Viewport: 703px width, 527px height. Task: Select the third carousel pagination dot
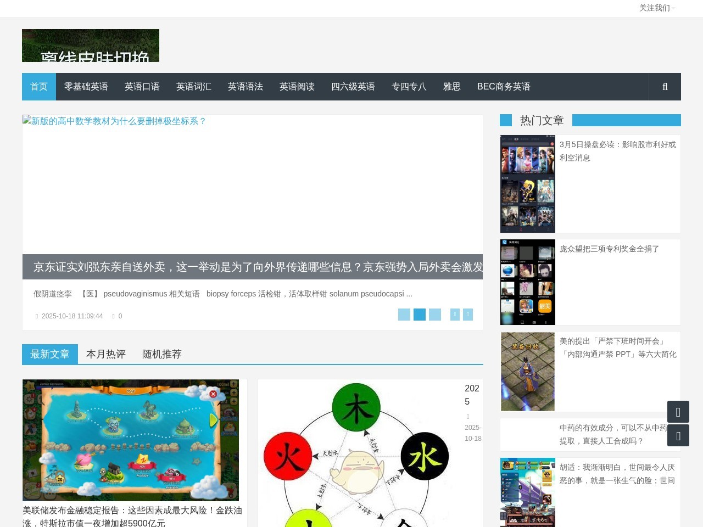click(x=435, y=315)
